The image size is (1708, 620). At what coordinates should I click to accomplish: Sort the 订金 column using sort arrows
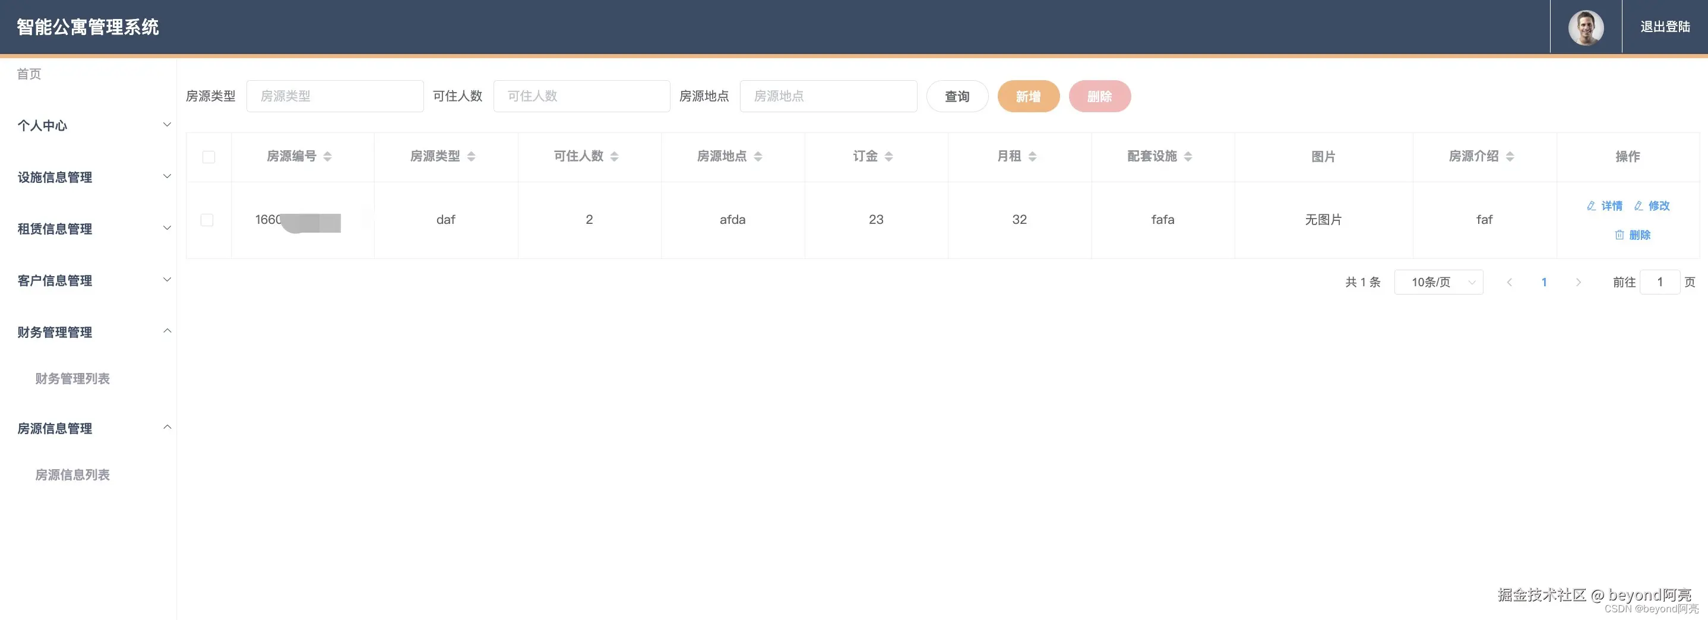coord(889,157)
